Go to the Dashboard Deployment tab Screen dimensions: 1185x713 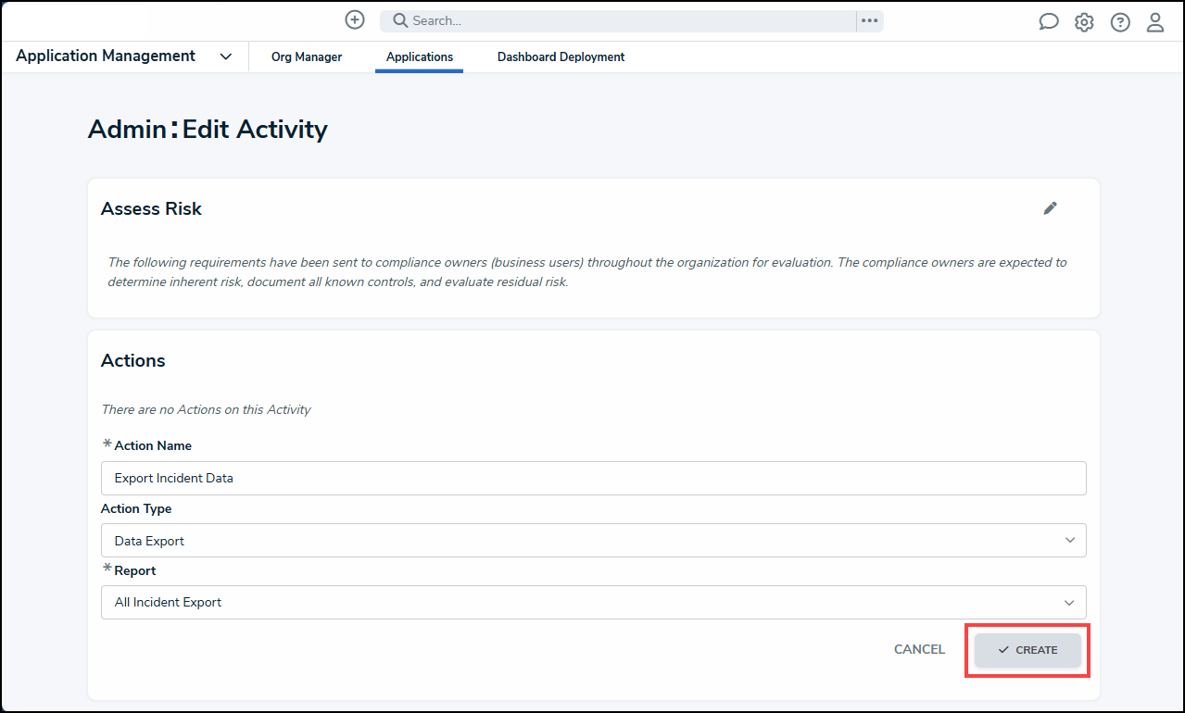click(561, 57)
